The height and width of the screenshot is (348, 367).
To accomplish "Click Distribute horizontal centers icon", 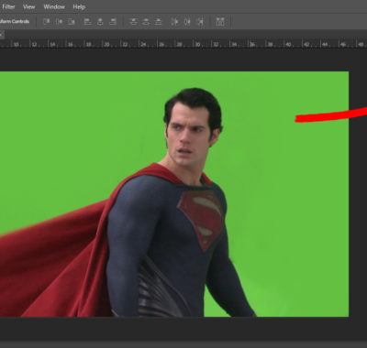I will (187, 22).
